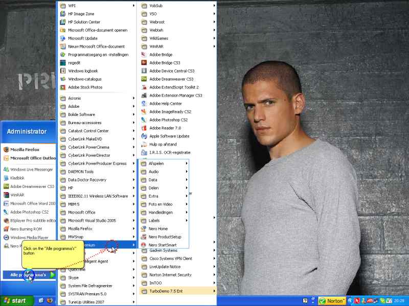The image size is (409, 306).
Task: Click Nieuw Microsoft Office-document
Action: [97, 46]
